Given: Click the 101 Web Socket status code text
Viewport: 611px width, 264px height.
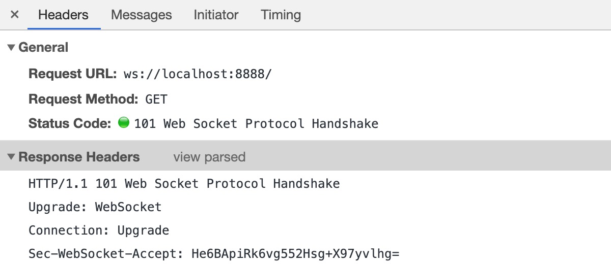Looking at the screenshot, I should pos(256,123).
